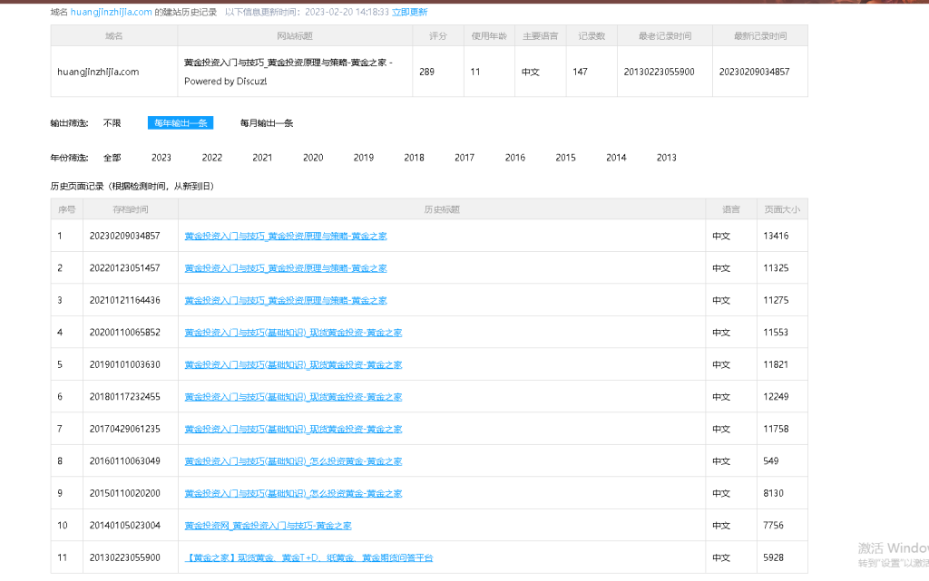Open history title archived 20210121164436
The image size is (929, 581).
pyautogui.click(x=286, y=301)
